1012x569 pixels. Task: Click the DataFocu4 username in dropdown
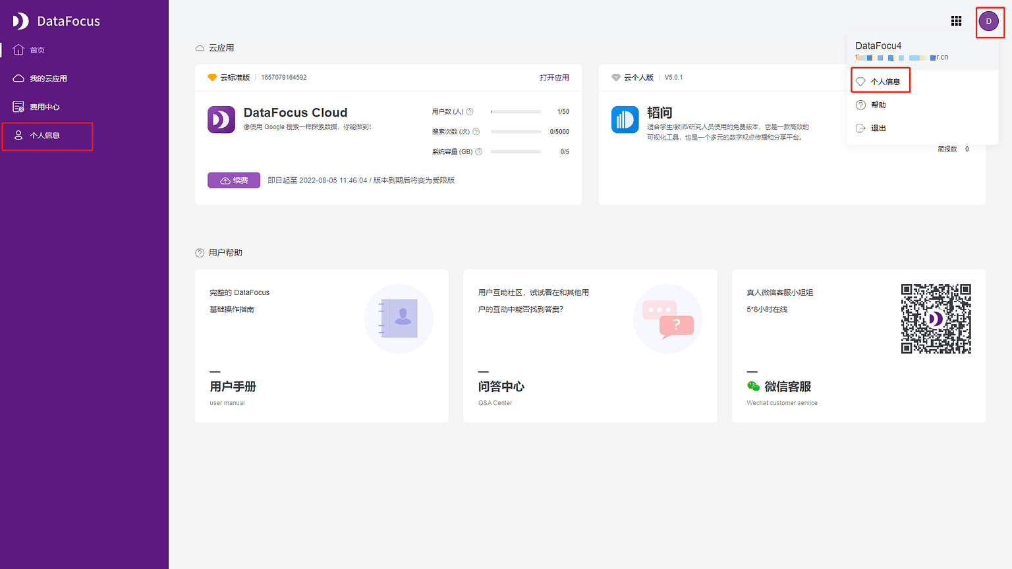[878, 45]
